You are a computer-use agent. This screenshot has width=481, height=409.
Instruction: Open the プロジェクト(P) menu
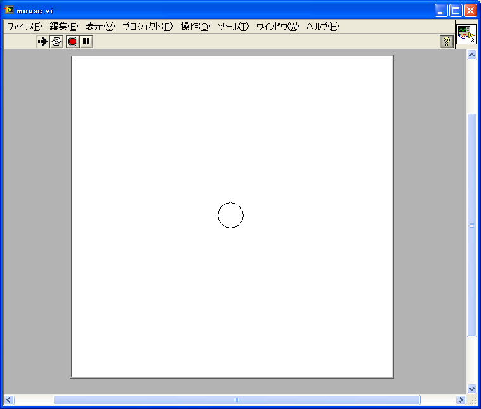(x=148, y=27)
